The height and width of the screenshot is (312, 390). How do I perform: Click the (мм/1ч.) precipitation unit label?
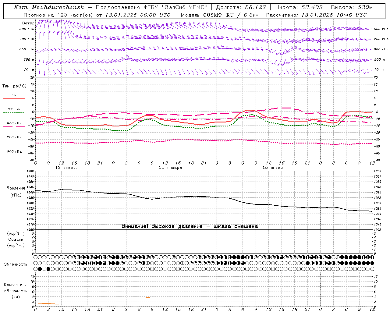(x=16, y=245)
